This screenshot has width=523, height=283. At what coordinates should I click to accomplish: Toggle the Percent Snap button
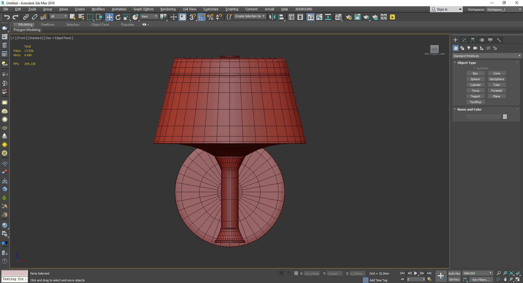click(x=210, y=17)
